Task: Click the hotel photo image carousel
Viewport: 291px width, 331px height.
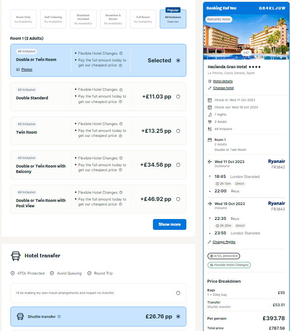Action: [246, 37]
